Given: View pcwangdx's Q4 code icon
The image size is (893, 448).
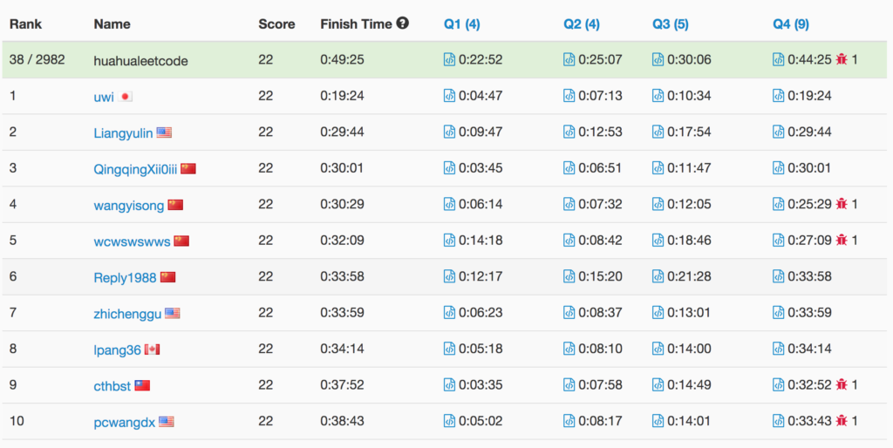Looking at the screenshot, I should click(779, 422).
